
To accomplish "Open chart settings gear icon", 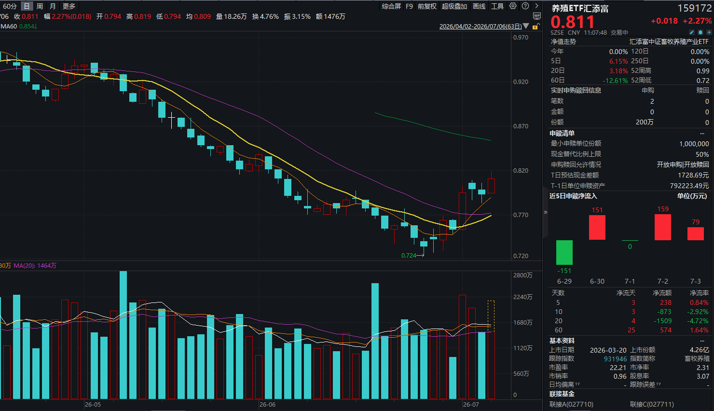I will (513, 6).
